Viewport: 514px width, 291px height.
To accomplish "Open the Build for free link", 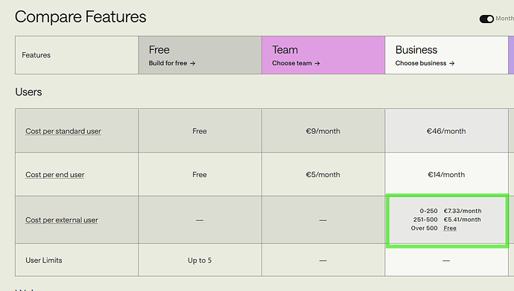I will tap(172, 63).
